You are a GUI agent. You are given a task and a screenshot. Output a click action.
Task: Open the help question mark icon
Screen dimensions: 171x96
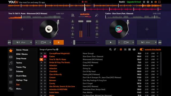coord(148,2)
